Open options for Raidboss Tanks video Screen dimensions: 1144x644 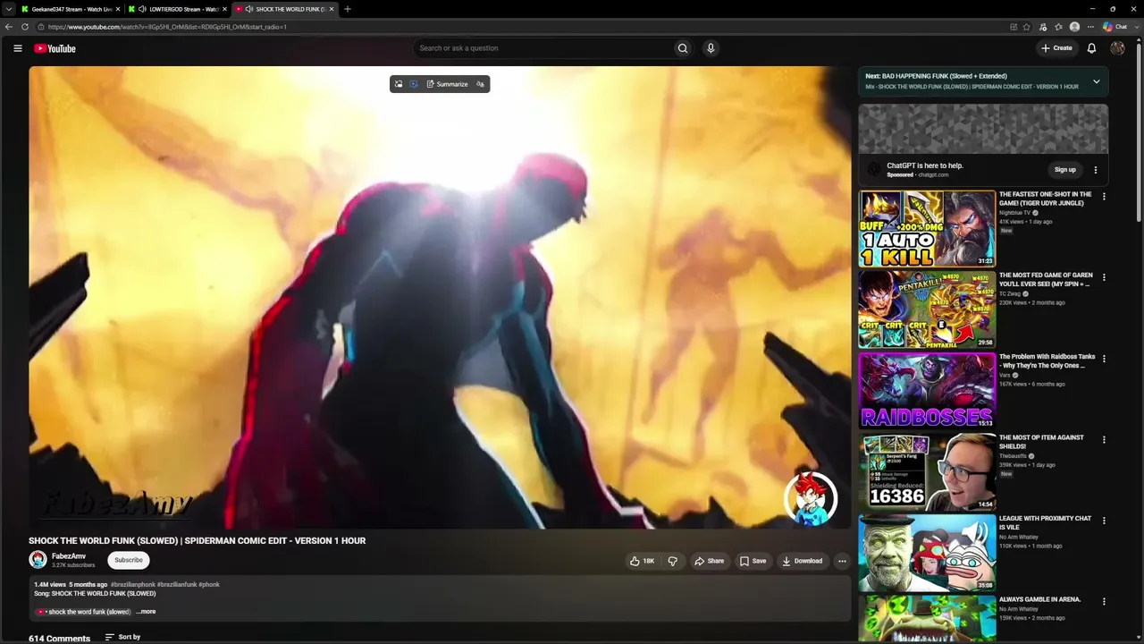point(1104,359)
